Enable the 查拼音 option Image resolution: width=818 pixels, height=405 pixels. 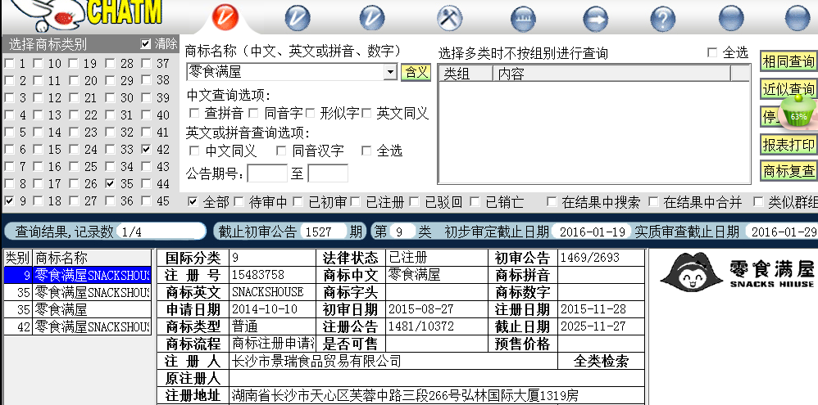(194, 113)
